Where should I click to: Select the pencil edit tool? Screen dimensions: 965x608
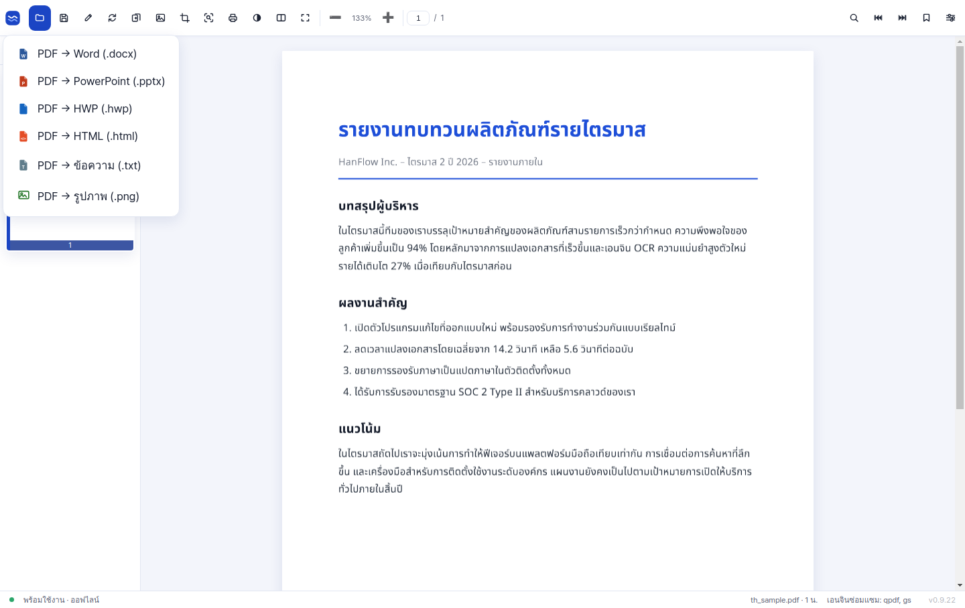tap(88, 18)
